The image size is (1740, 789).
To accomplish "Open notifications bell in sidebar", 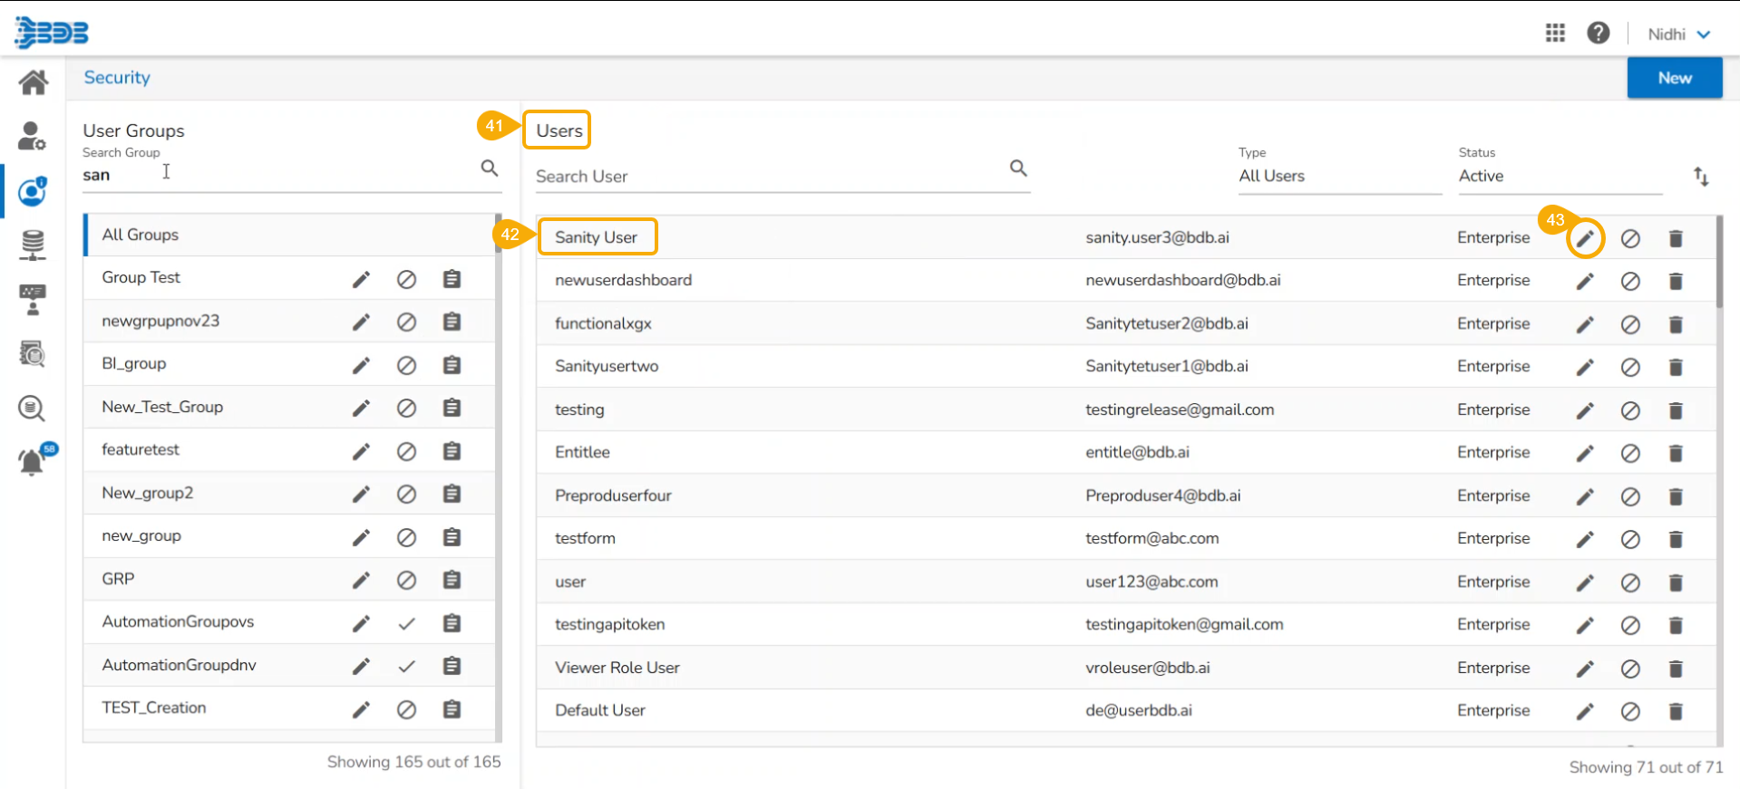I will (32, 462).
